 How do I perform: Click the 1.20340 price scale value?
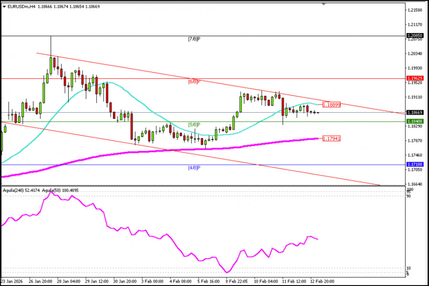pos(415,53)
